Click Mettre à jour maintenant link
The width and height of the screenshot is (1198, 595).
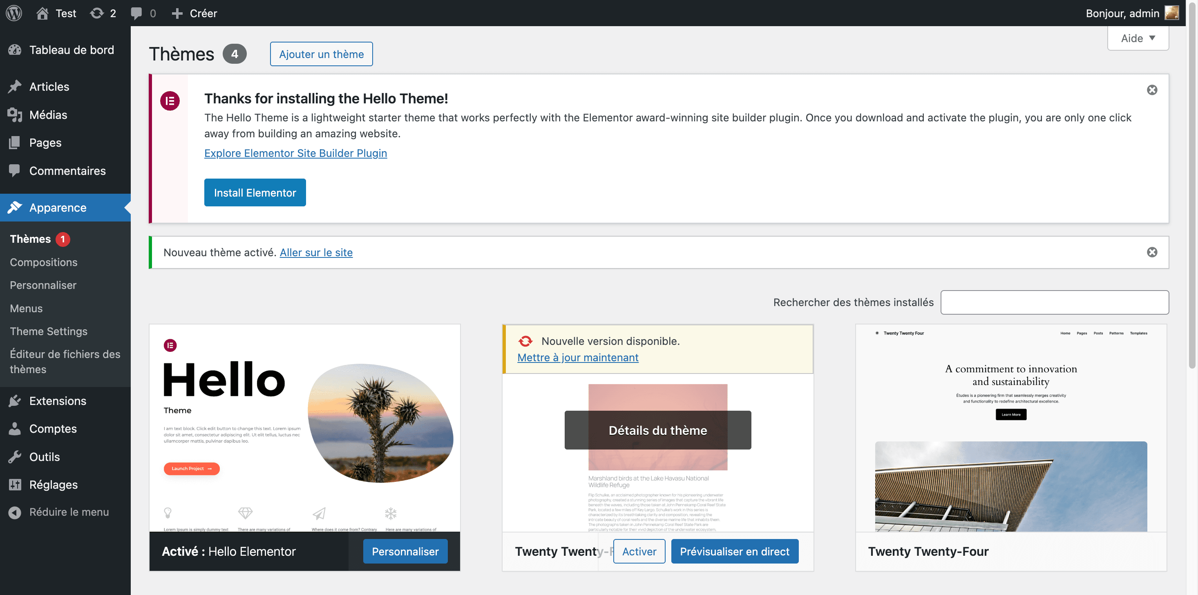[x=578, y=357]
